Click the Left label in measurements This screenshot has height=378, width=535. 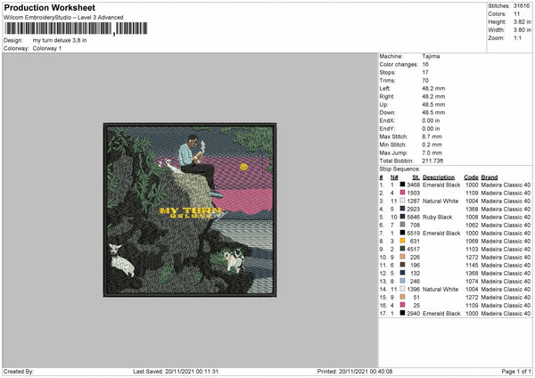coord(385,88)
